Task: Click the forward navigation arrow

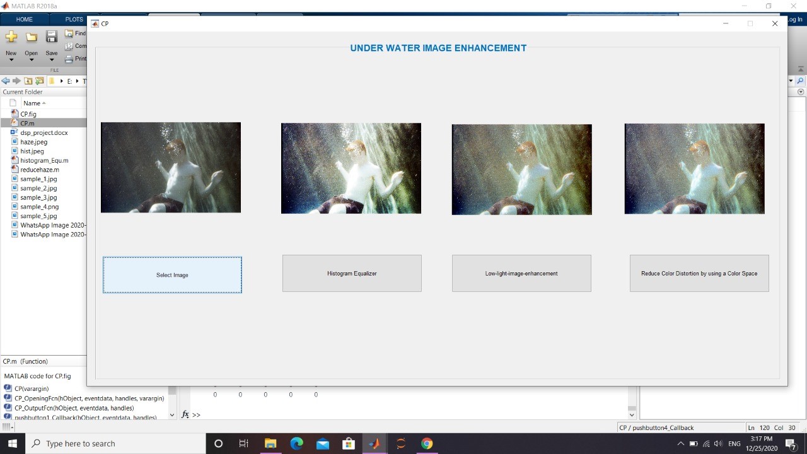Action: pos(16,81)
